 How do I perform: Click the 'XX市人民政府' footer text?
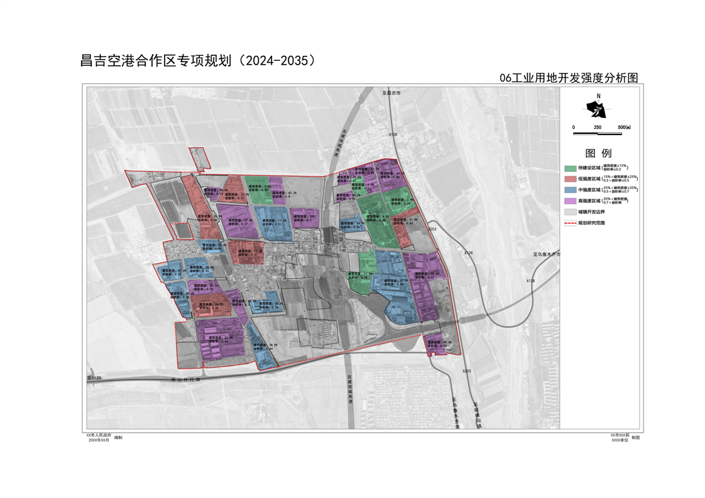99,435
